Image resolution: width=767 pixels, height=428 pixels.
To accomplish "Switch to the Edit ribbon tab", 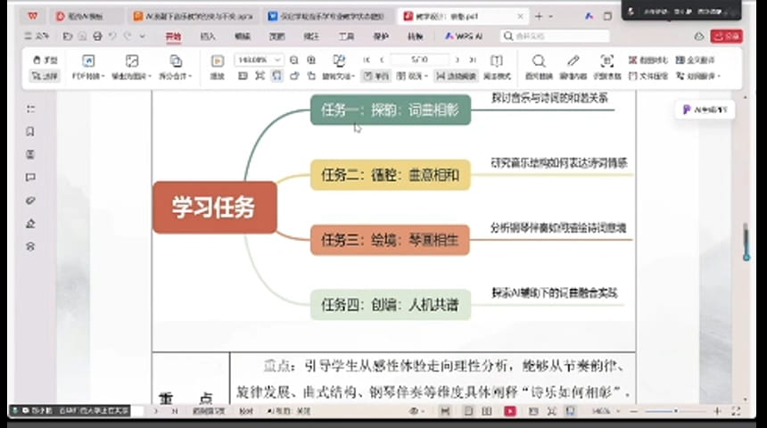I will click(242, 37).
